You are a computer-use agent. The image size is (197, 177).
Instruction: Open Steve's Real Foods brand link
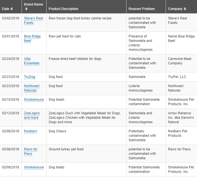tap(33, 21)
